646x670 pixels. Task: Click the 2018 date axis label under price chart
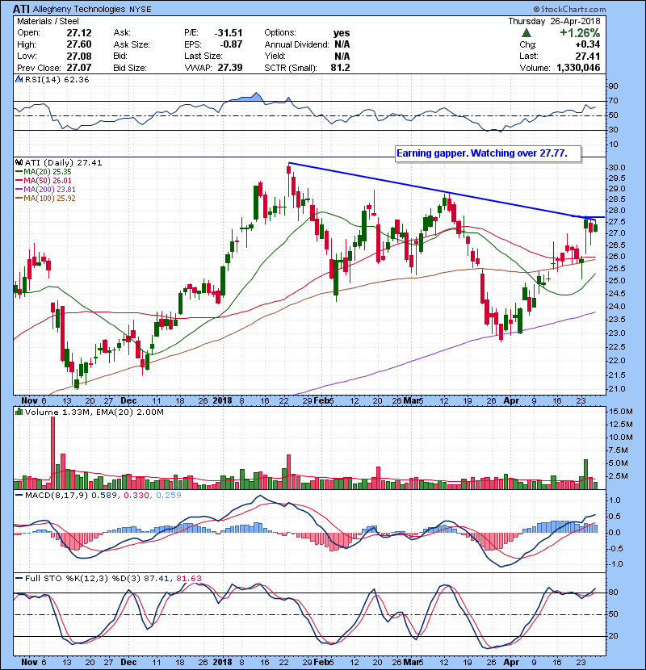click(x=222, y=401)
